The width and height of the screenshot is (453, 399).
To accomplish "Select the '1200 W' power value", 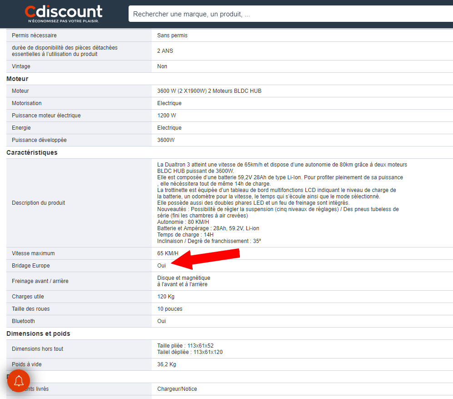I will pyautogui.click(x=166, y=116).
